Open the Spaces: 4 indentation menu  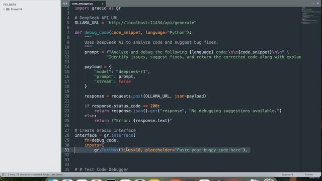[x=287, y=174]
